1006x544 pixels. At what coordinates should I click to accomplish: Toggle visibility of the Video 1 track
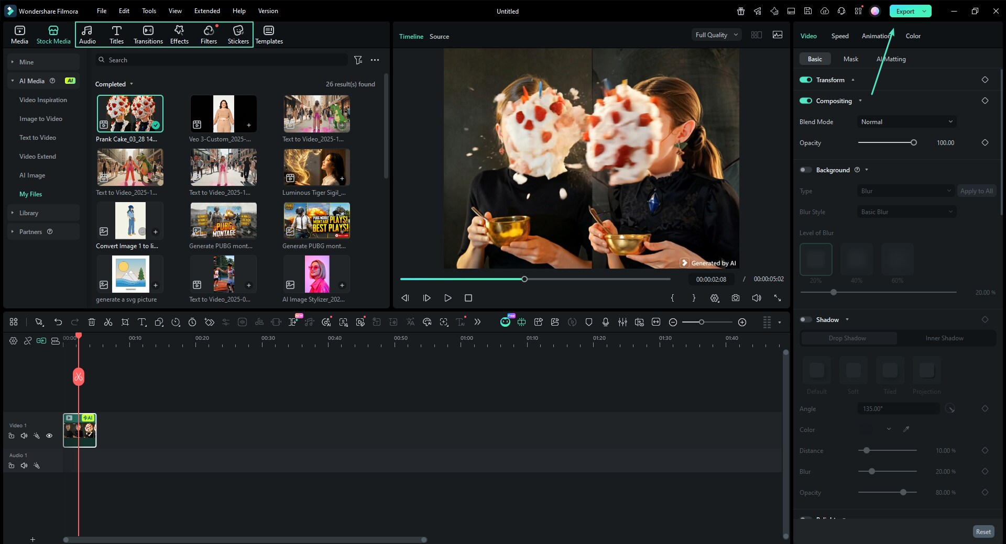coord(49,436)
